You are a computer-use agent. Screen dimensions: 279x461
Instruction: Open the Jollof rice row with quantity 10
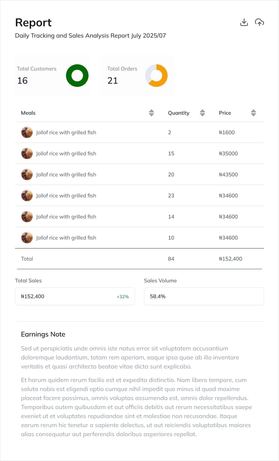coord(139,238)
